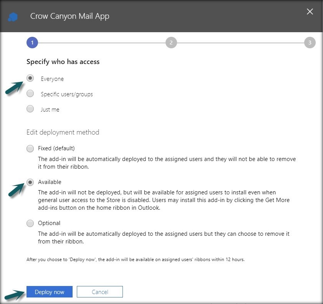Choose the Fixed (default) deployment method
323x304 pixels.
click(30, 148)
